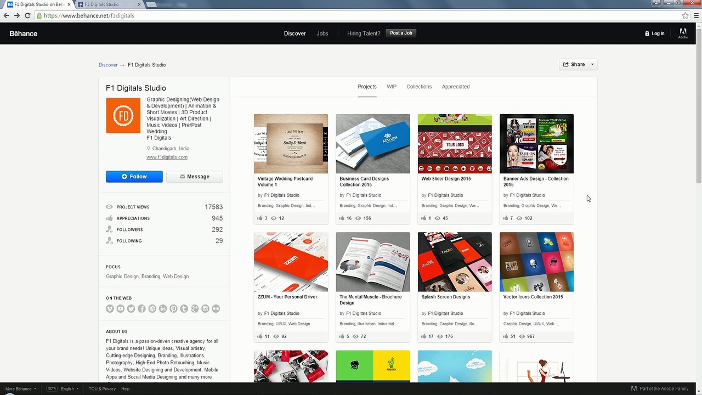Expand the More Behance menu

click(21, 389)
